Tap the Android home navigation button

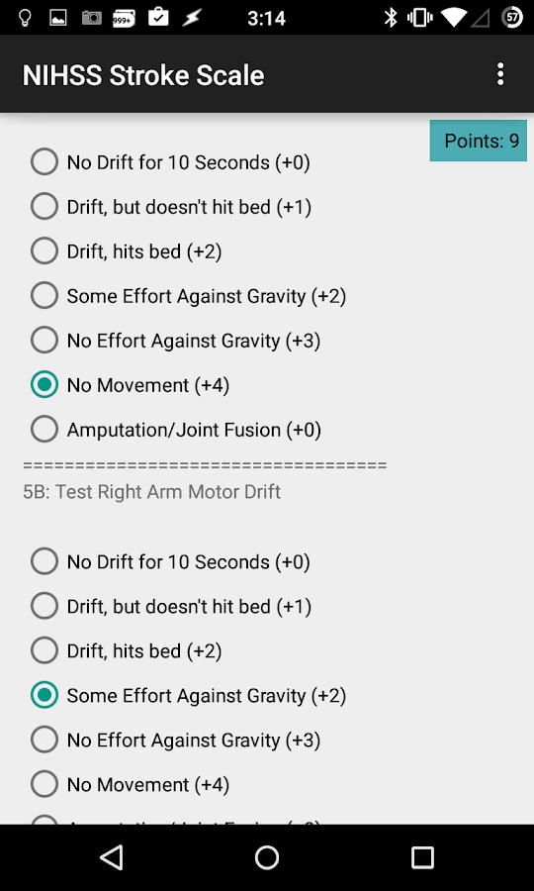[x=267, y=857]
